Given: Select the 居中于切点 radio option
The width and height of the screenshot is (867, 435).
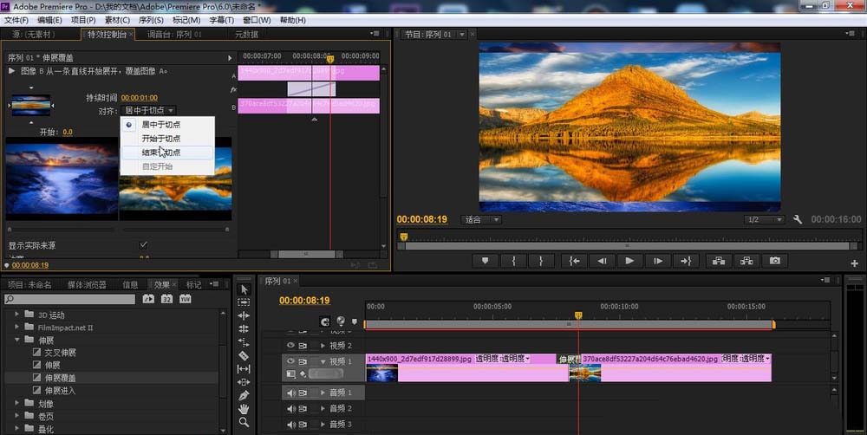Looking at the screenshot, I should 129,125.
